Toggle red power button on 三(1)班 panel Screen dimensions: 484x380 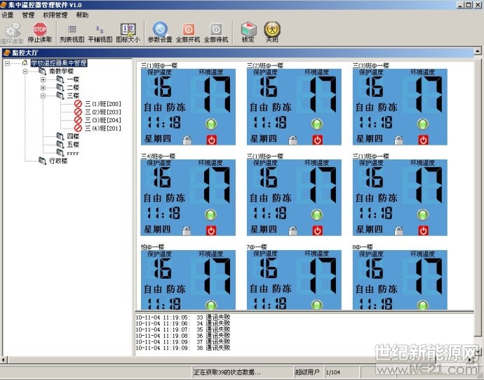point(211,140)
